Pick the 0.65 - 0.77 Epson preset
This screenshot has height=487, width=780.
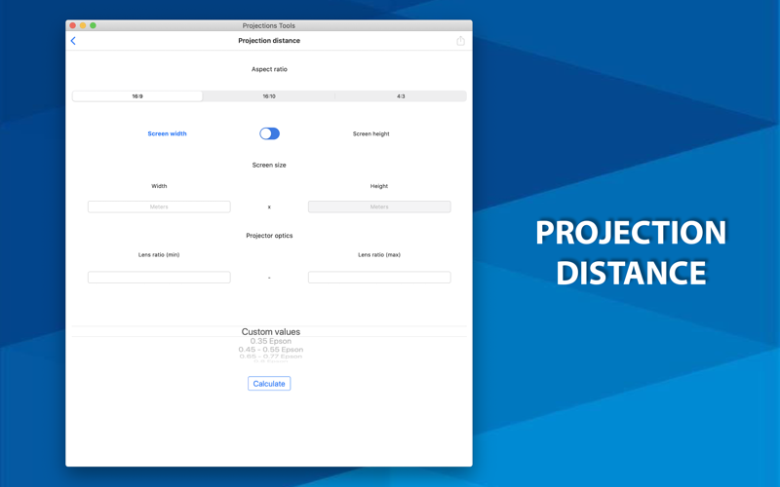tap(271, 356)
